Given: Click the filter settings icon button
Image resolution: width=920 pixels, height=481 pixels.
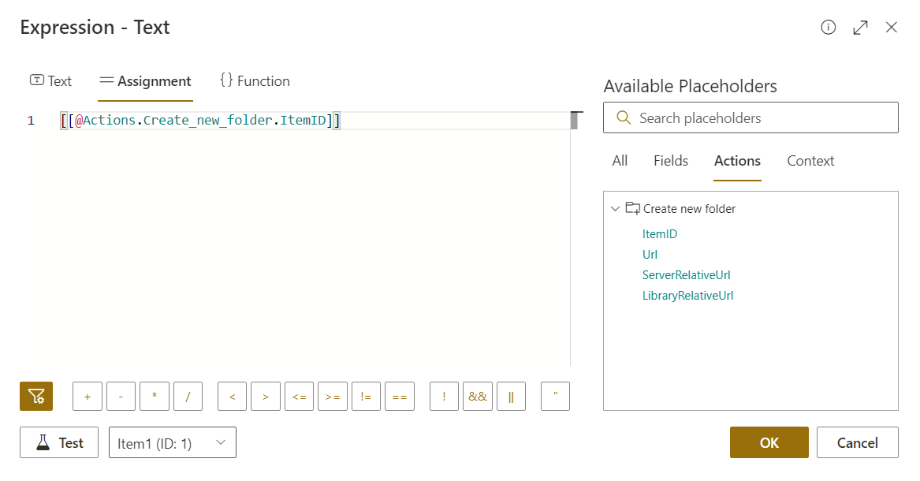Looking at the screenshot, I should (36, 397).
